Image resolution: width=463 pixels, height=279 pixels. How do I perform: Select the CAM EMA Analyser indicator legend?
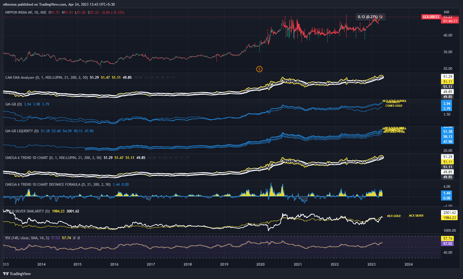click(46, 78)
